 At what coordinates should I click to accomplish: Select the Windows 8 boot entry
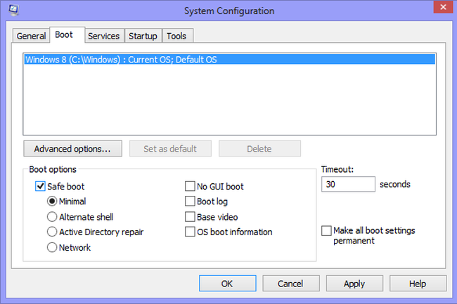click(230, 60)
